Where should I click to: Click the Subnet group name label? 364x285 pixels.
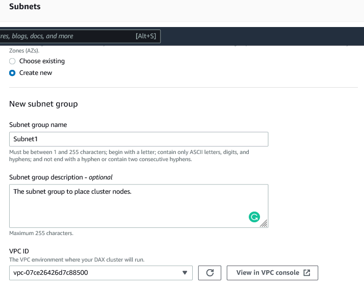(x=38, y=124)
